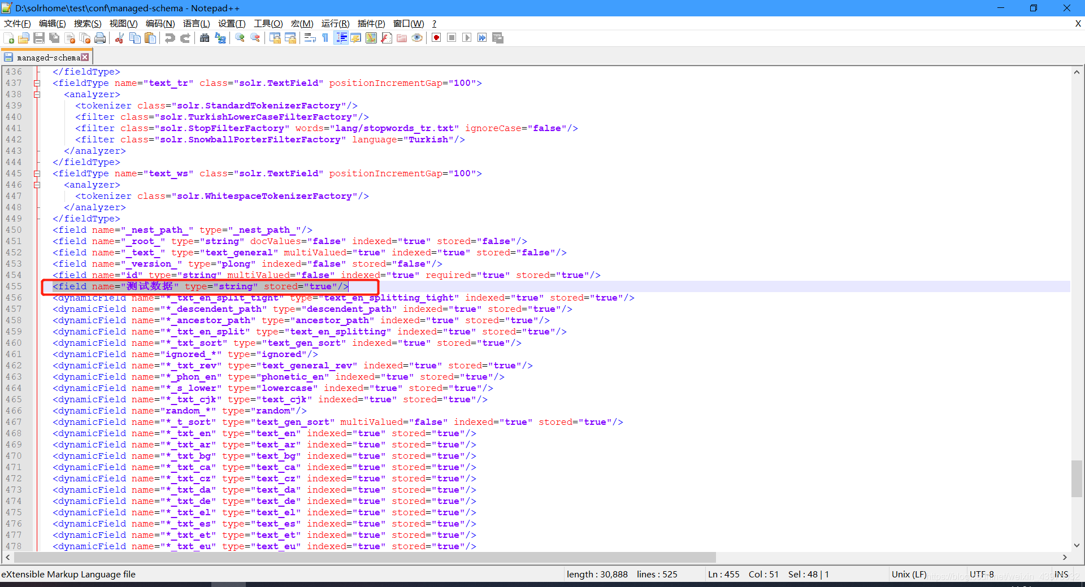Create a new file with toolbar icon

pos(9,38)
